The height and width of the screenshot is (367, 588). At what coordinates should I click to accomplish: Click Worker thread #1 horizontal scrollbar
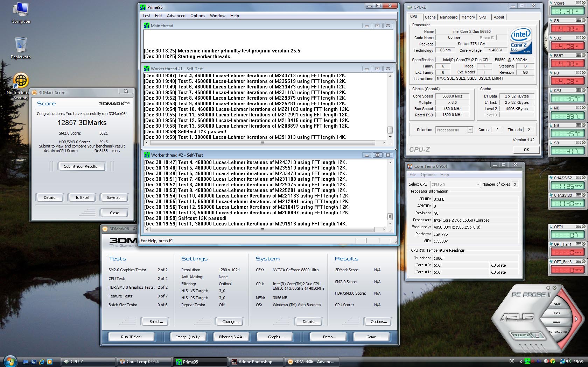pos(262,143)
